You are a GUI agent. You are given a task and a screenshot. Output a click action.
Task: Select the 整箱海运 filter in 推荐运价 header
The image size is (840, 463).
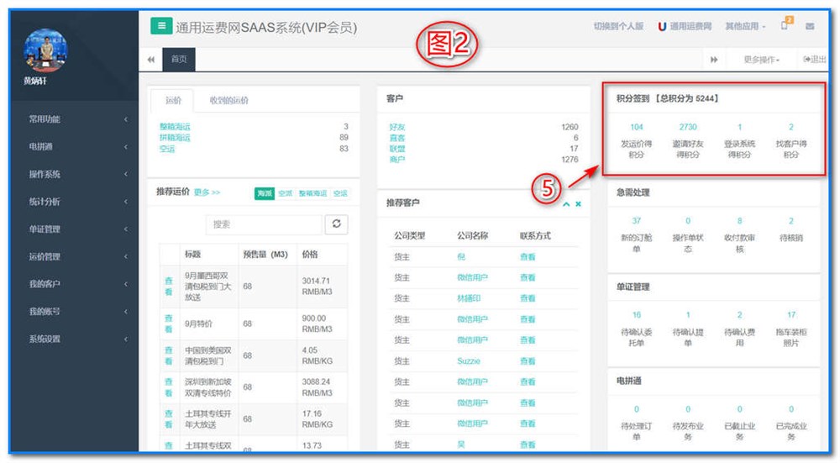312,193
